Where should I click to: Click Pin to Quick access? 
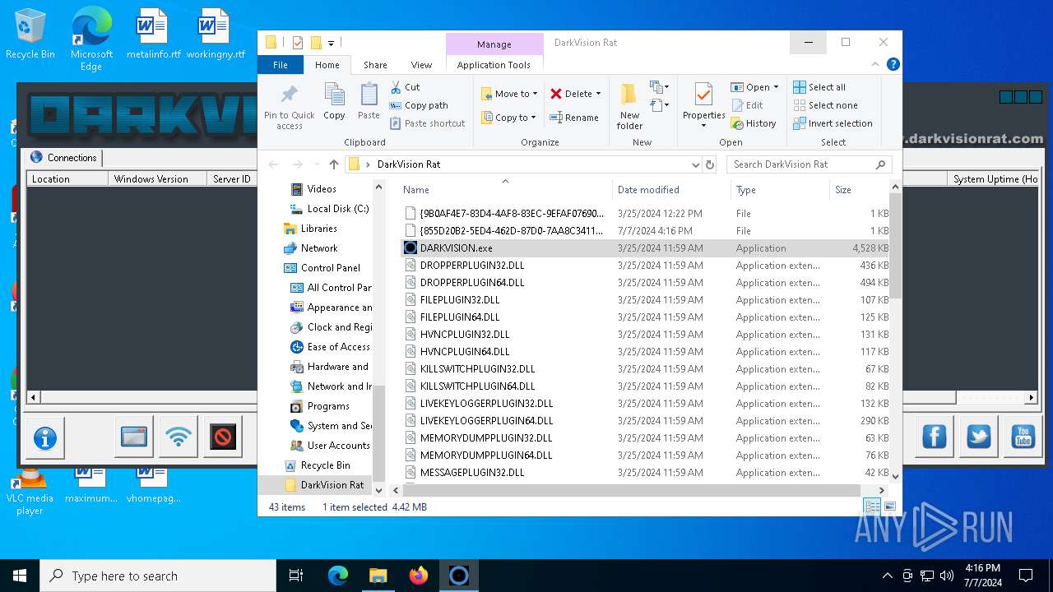coord(290,106)
